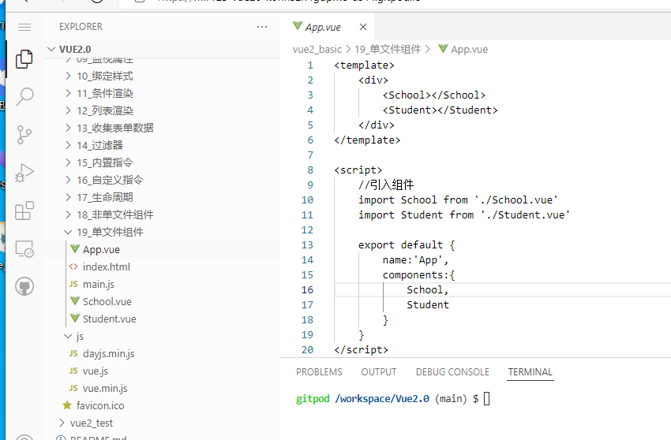The image size is (671, 440).
Task: Open the Search view icon
Action: pyautogui.click(x=24, y=97)
